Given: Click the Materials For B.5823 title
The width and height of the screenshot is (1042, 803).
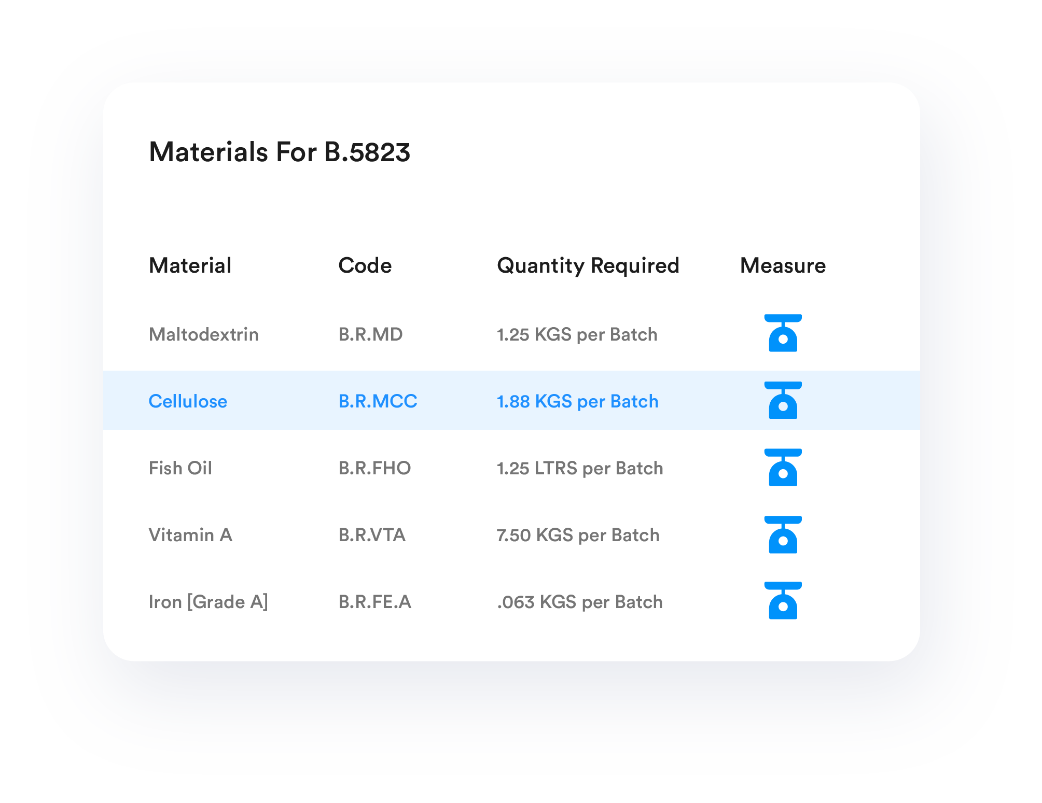Looking at the screenshot, I should [280, 152].
